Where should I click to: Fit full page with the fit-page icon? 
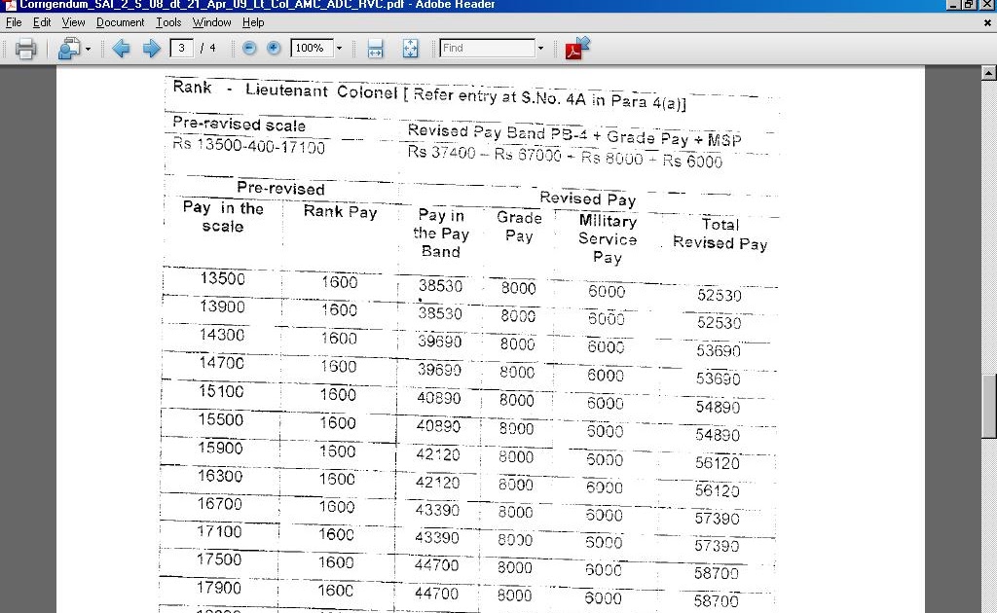click(410, 48)
